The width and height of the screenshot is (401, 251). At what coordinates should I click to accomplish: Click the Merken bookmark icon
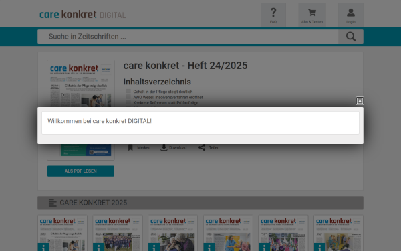(x=130, y=147)
